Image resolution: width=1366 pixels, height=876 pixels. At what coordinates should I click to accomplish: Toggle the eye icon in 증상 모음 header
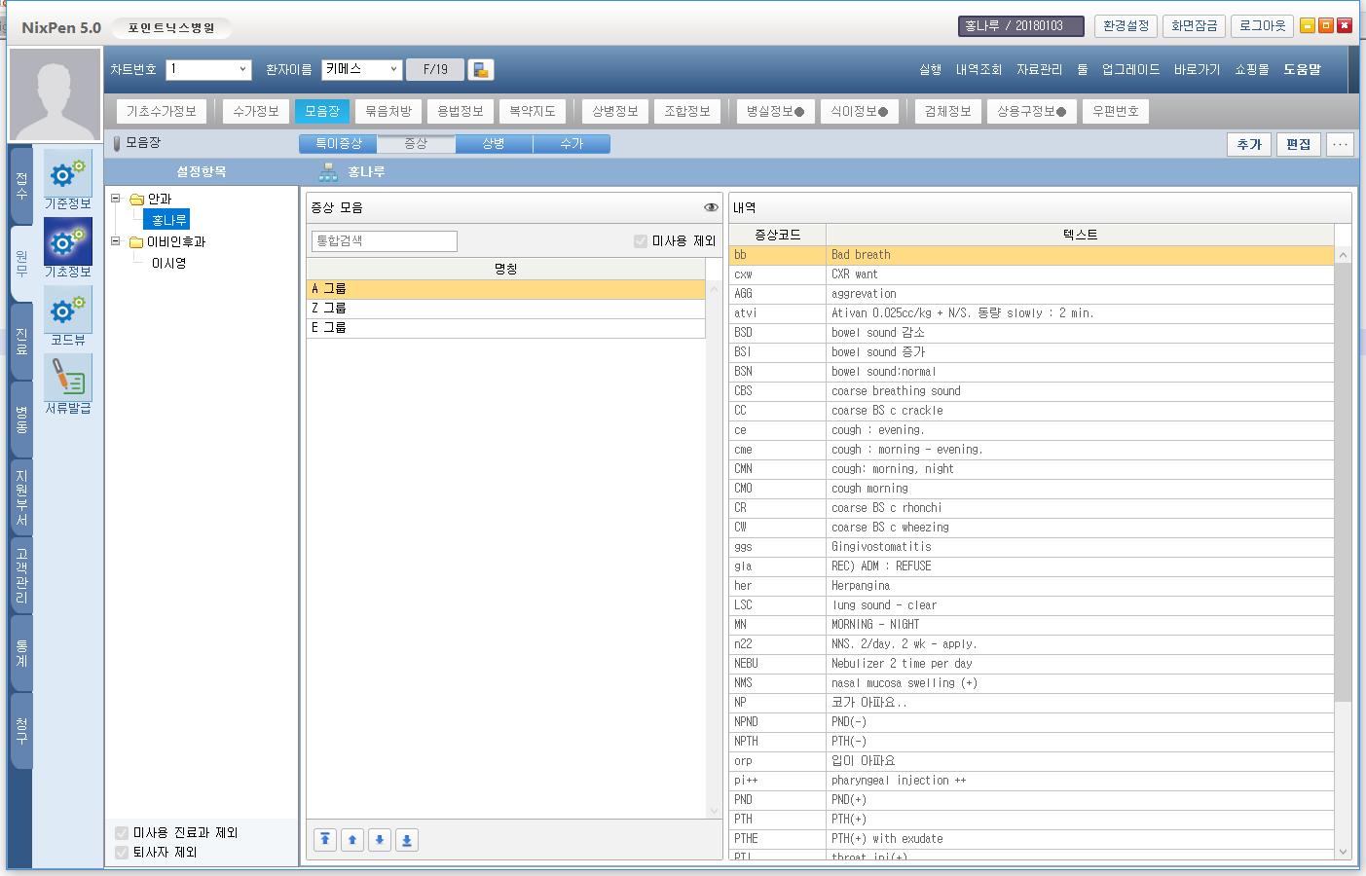coord(711,207)
